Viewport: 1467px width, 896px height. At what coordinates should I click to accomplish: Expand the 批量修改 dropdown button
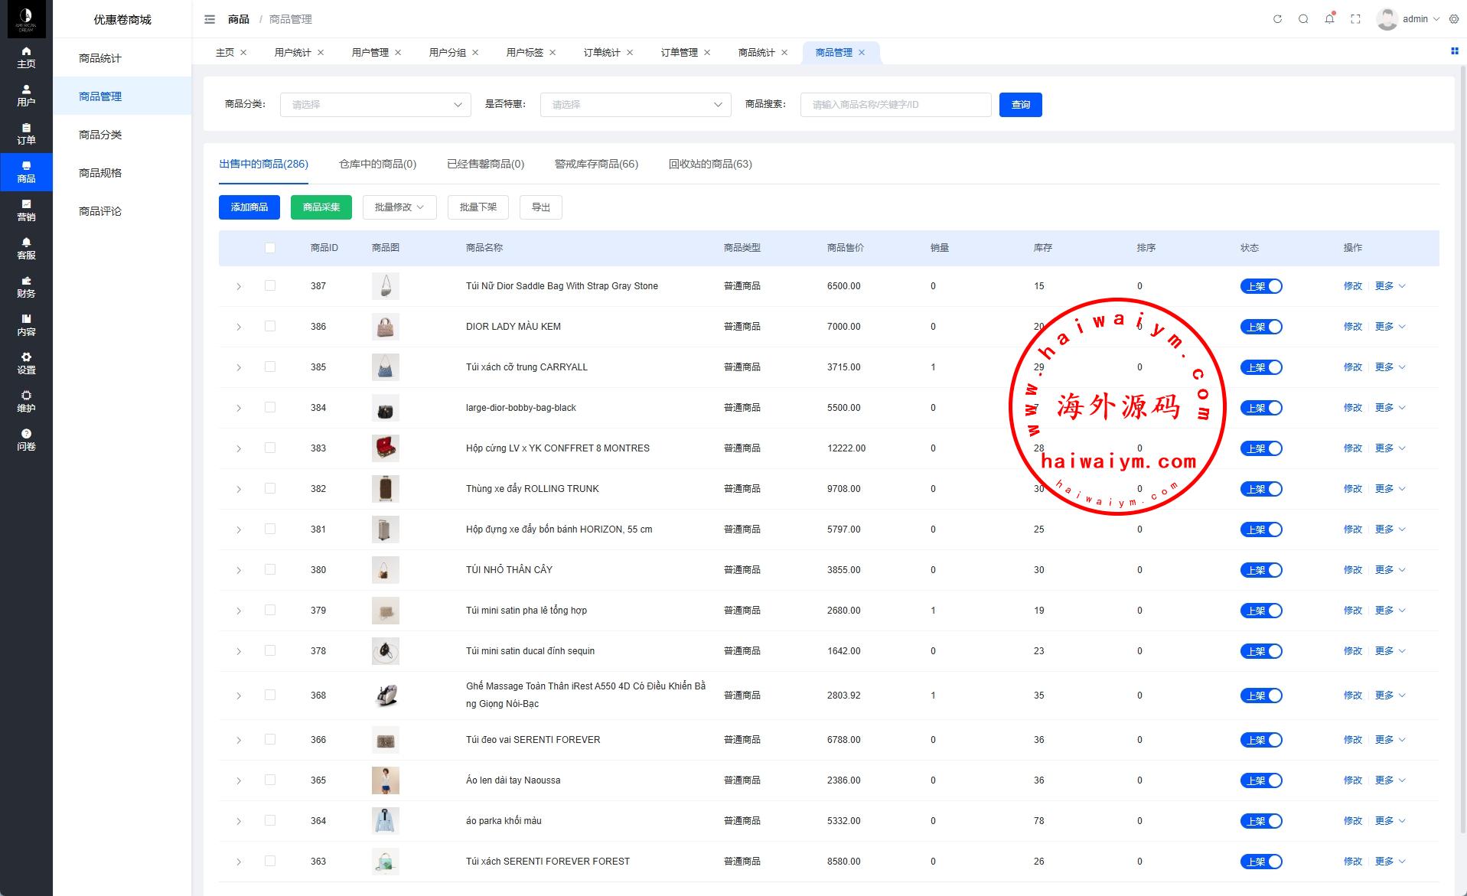pos(399,207)
